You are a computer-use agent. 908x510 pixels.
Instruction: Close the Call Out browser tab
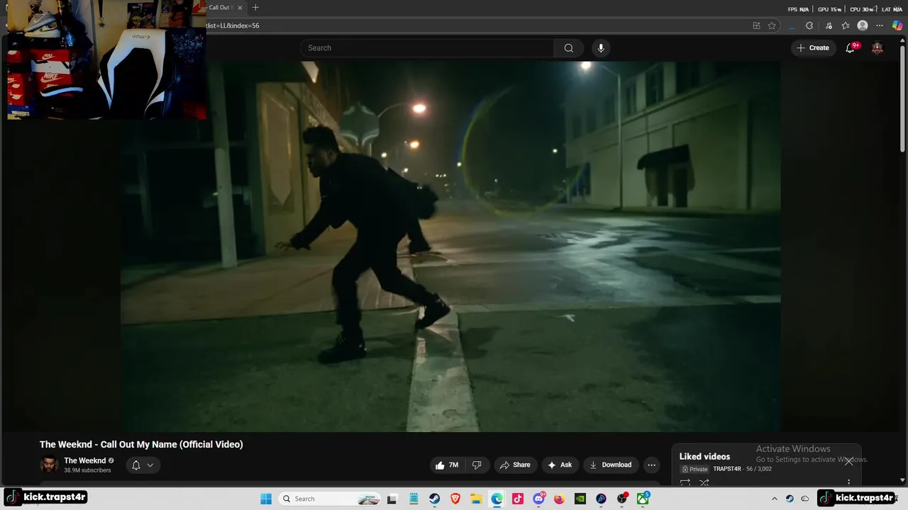[240, 8]
